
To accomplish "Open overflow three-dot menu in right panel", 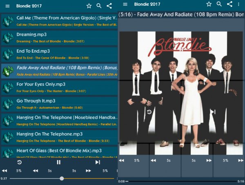I will pos(238,4).
